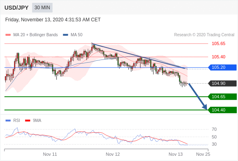Image resolution: width=238 pixels, height=161 pixels.
Task: Click the MA 50 legend label
Action: (77, 35)
